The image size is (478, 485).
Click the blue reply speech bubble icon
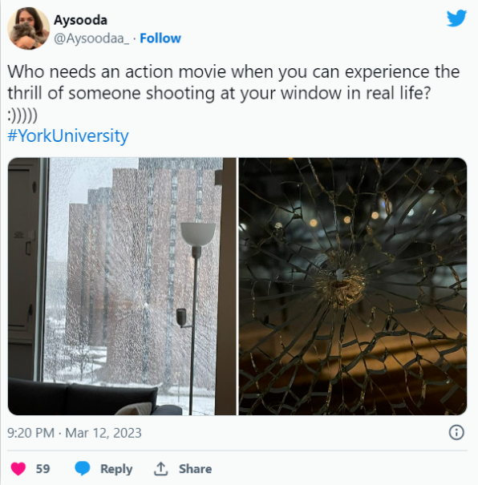coord(83,468)
